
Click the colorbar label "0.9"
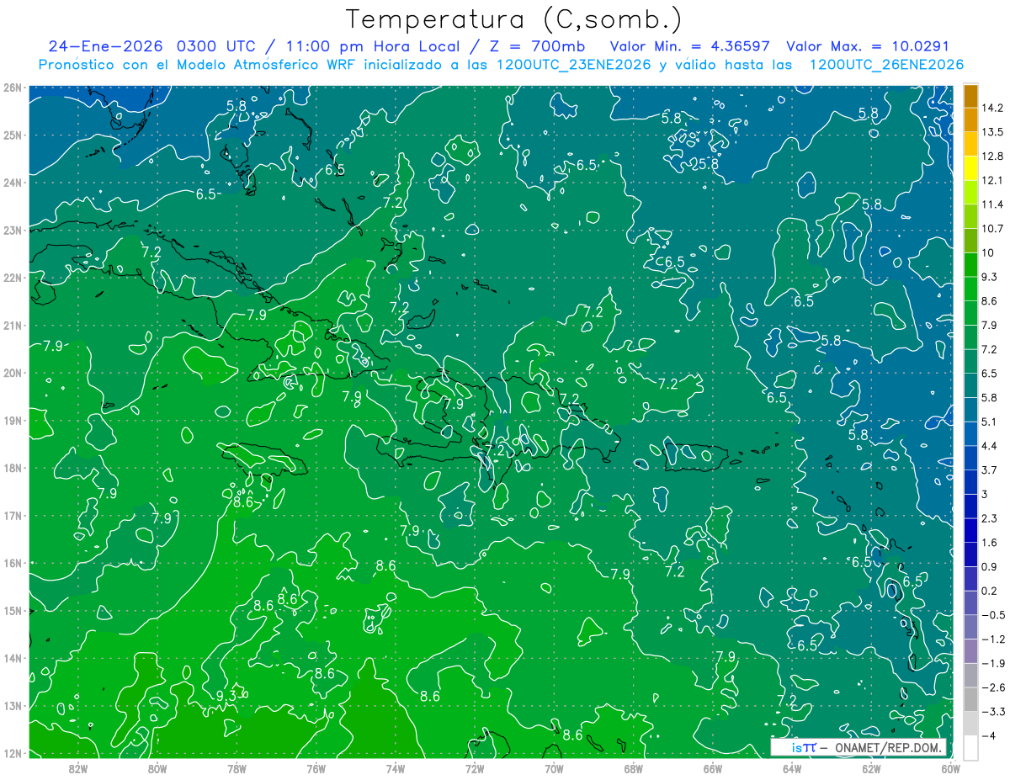pyautogui.click(x=989, y=566)
